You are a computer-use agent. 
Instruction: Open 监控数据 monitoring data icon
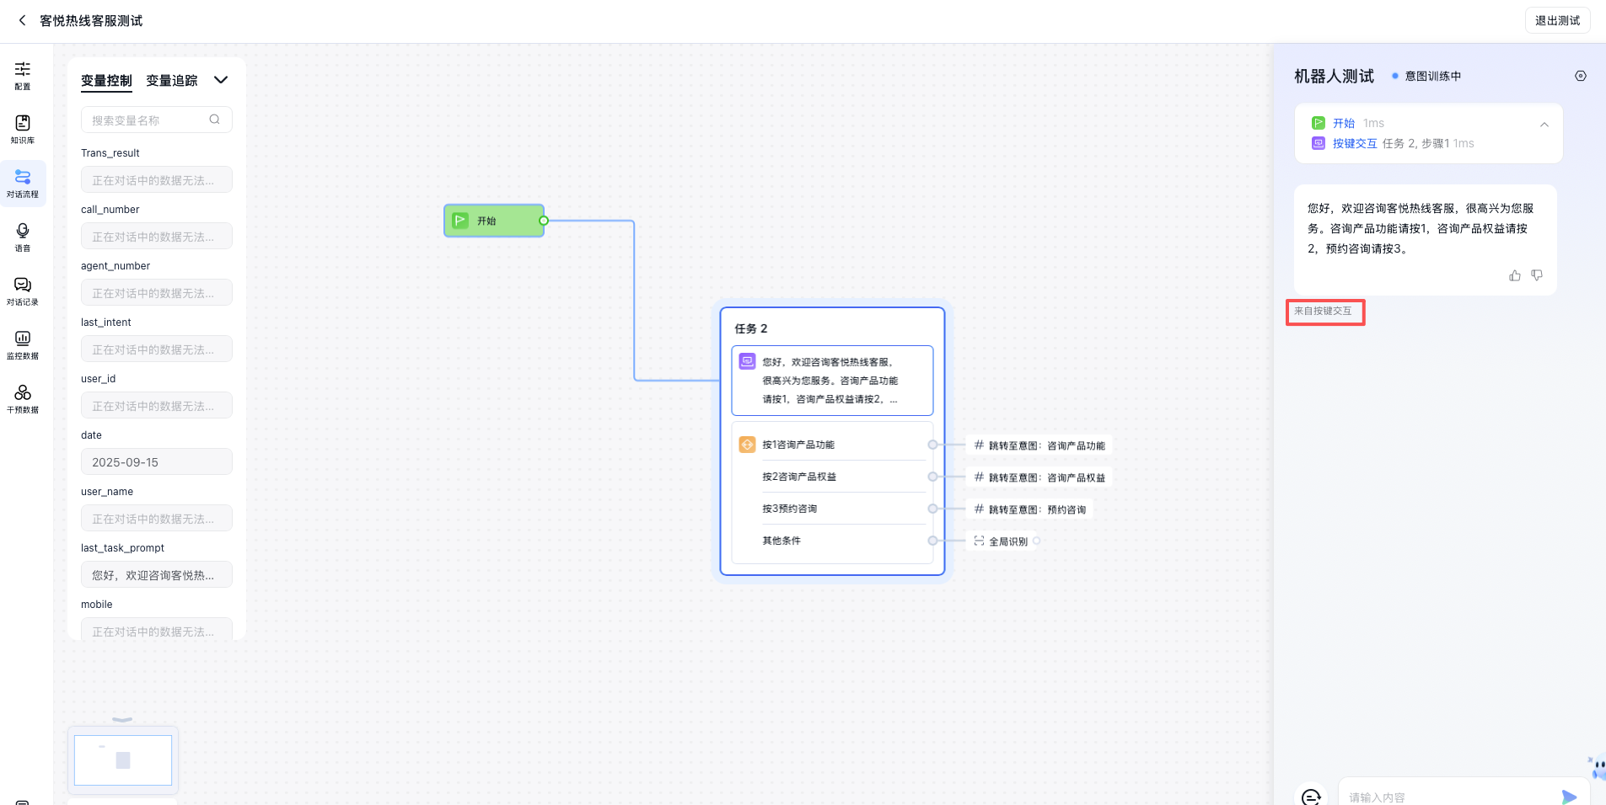click(x=23, y=344)
